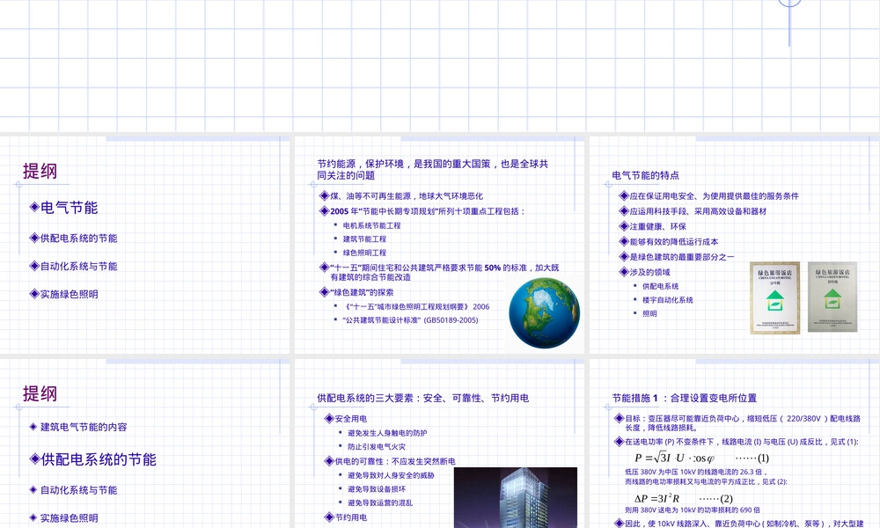Click the globe earth image
Image resolution: width=880 pixels, height=528 pixels.
[x=544, y=312]
